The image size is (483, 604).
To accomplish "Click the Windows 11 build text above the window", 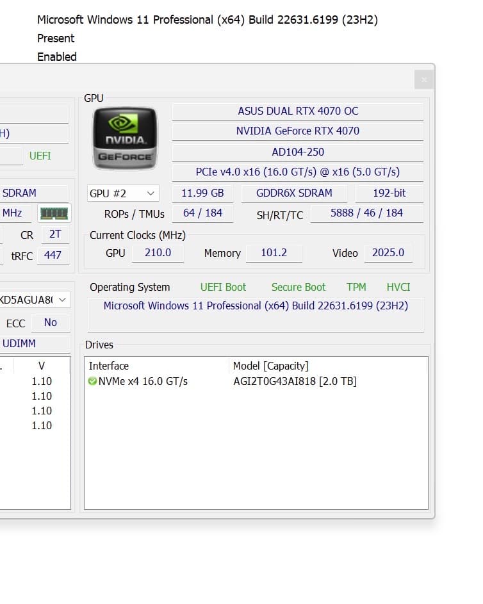I will (x=207, y=20).
